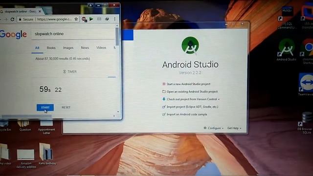Screen dimensions: 313x176
Task: Open DB Browser for SQLite desktop icon
Action: (x=305, y=123)
